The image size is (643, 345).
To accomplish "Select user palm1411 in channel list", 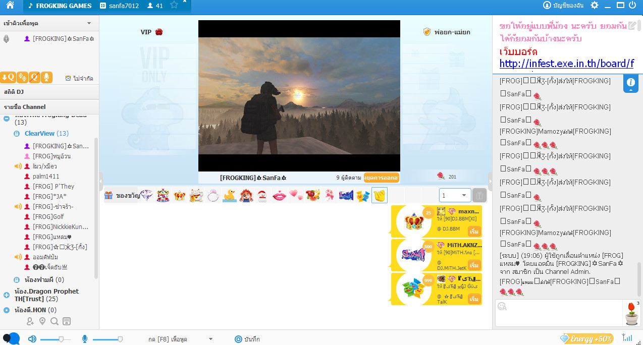I will [x=46, y=176].
